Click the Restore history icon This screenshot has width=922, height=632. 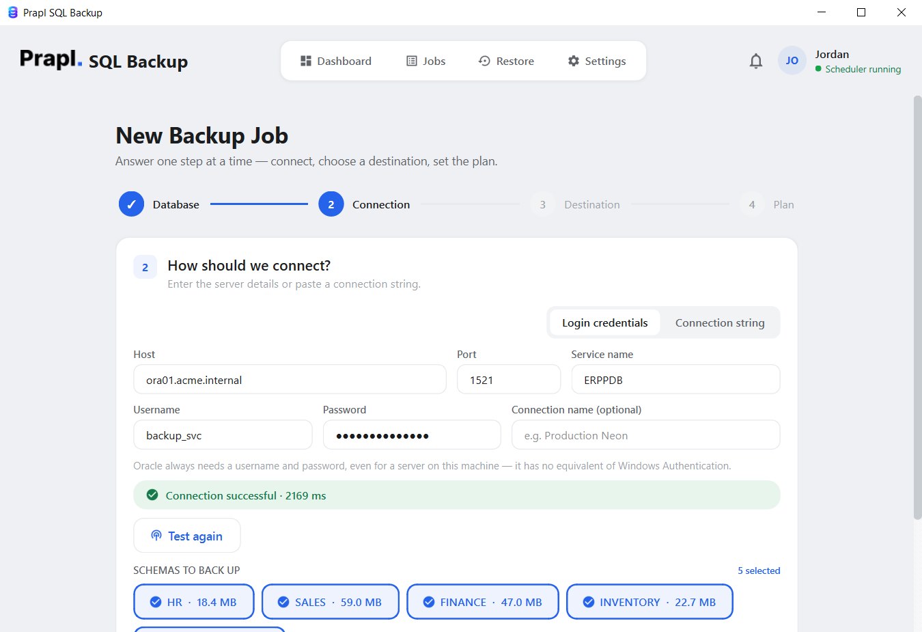(x=484, y=61)
